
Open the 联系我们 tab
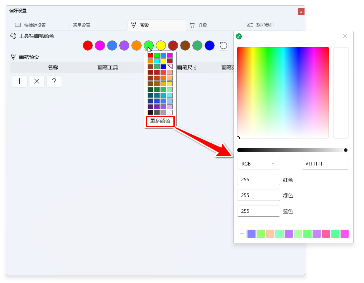[265, 25]
